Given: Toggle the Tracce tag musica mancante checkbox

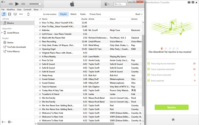Looking at the screenshot, I should 149,63.
